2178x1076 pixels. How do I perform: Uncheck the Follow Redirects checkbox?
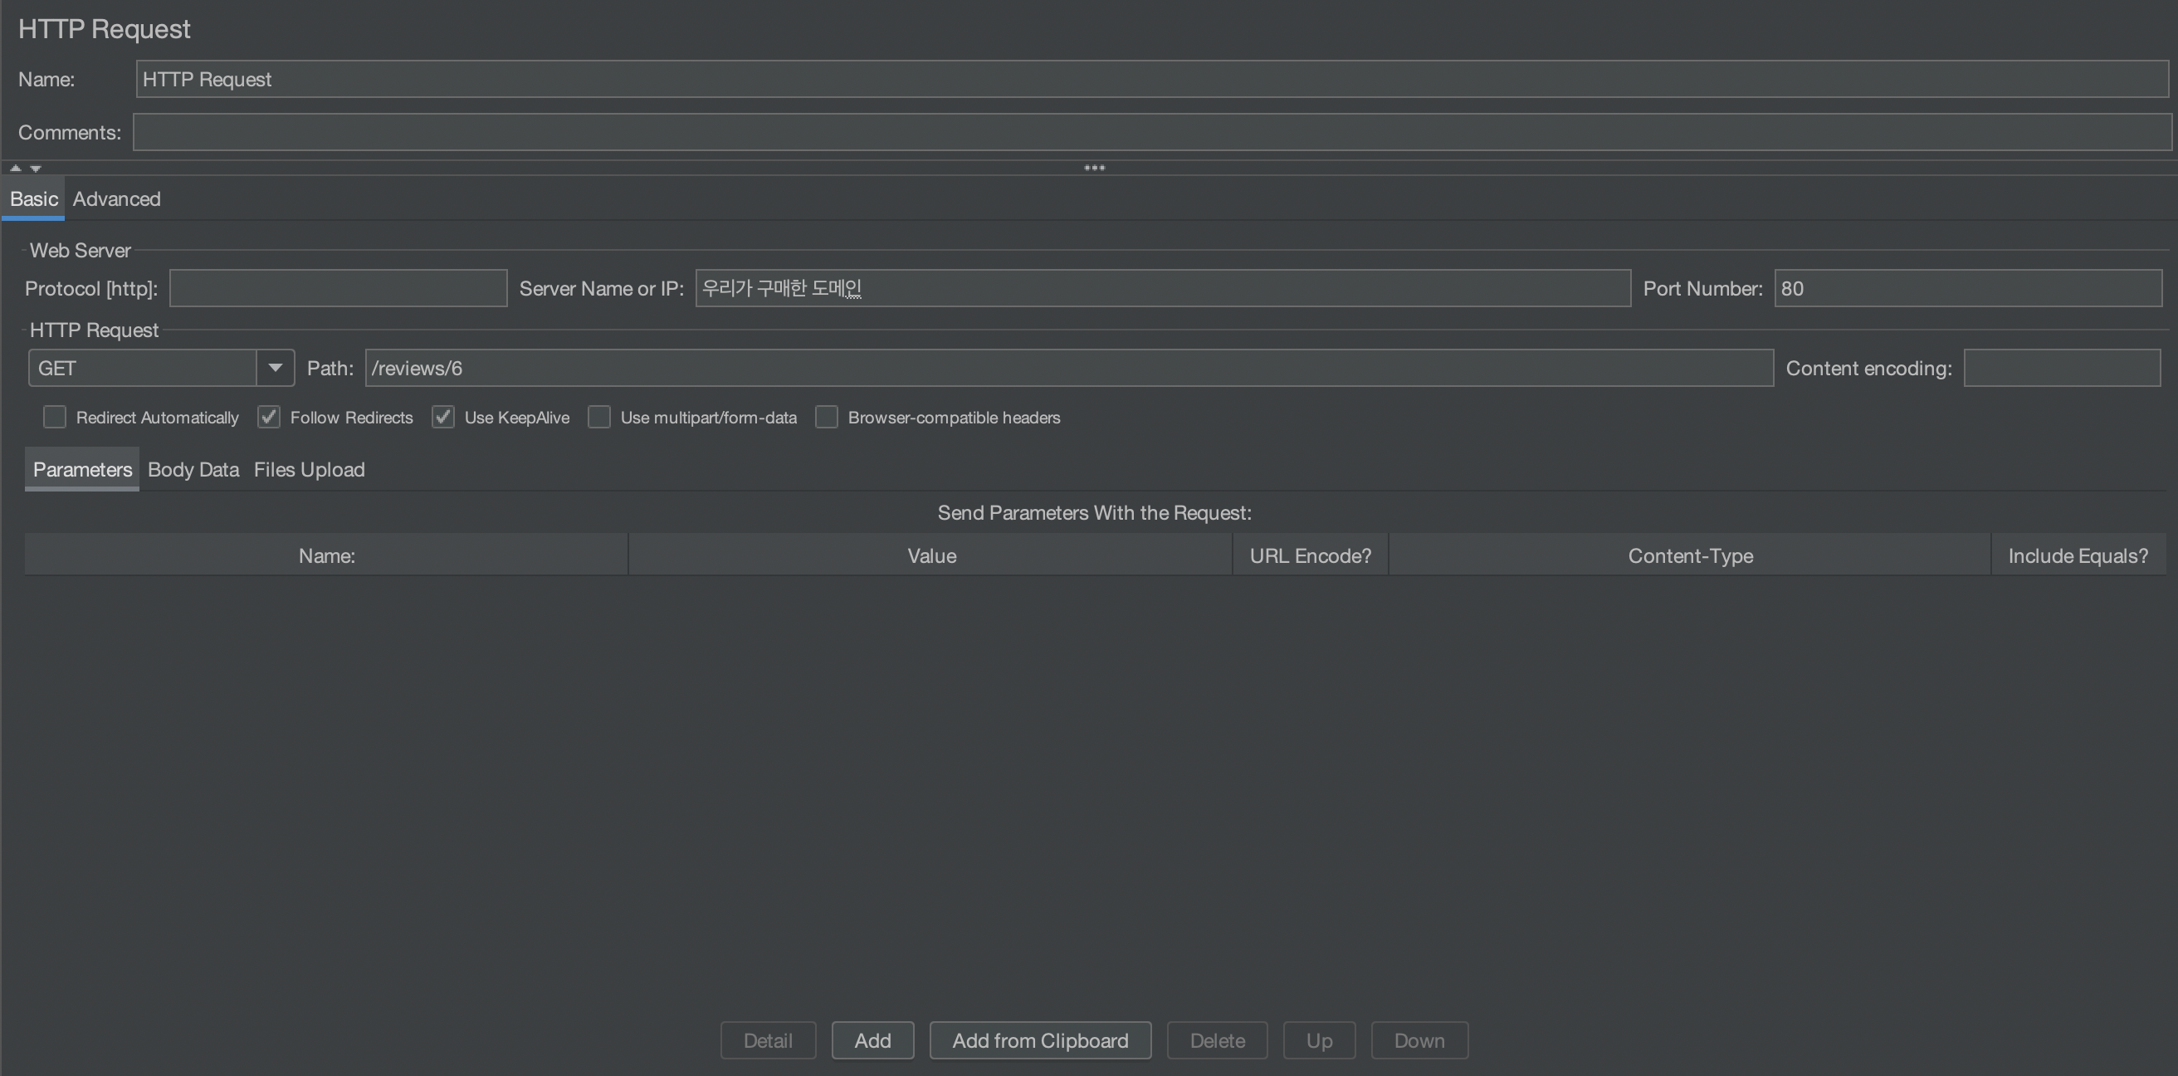point(269,417)
